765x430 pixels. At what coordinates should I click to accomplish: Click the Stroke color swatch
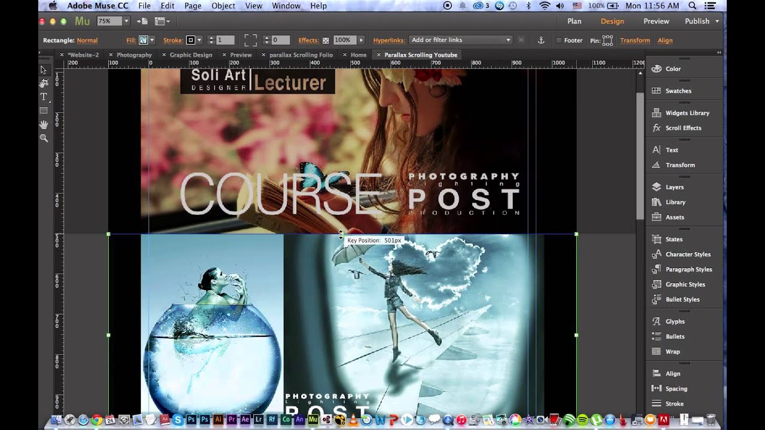point(191,40)
